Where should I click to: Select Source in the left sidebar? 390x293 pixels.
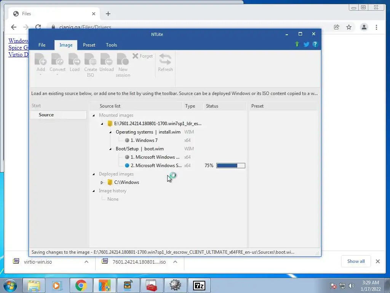[x=58, y=115]
